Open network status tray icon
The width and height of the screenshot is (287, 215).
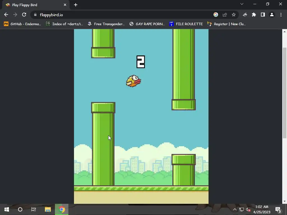tap(241, 209)
